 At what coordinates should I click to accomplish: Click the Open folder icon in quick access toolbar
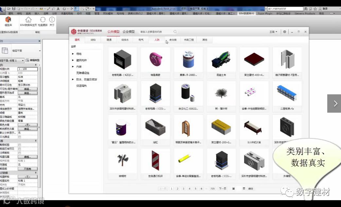click(9, 9)
